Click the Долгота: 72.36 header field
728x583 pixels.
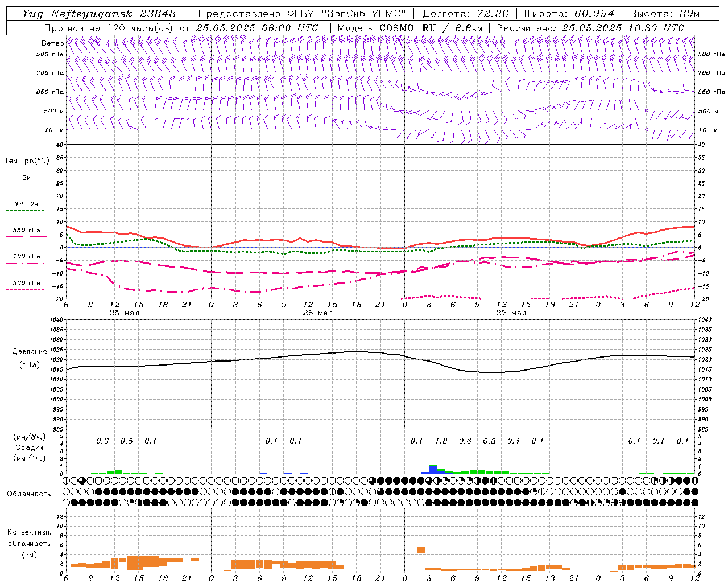[465, 14]
